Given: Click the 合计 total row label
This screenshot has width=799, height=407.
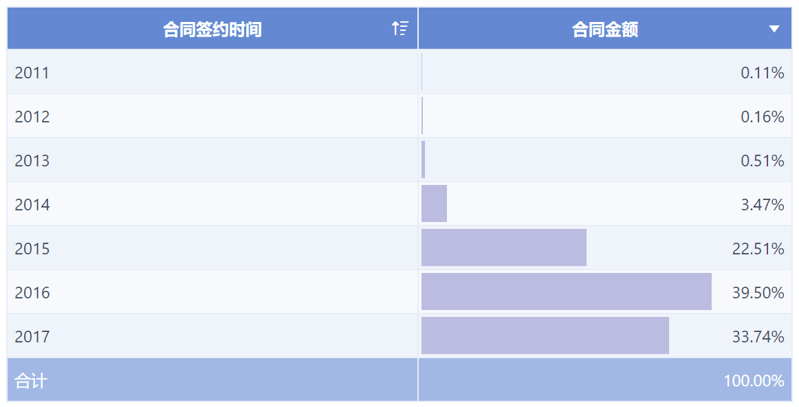Looking at the screenshot, I should (x=31, y=381).
